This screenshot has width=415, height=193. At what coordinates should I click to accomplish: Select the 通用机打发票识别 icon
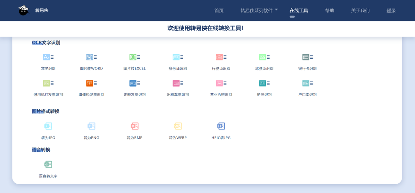coord(48,83)
